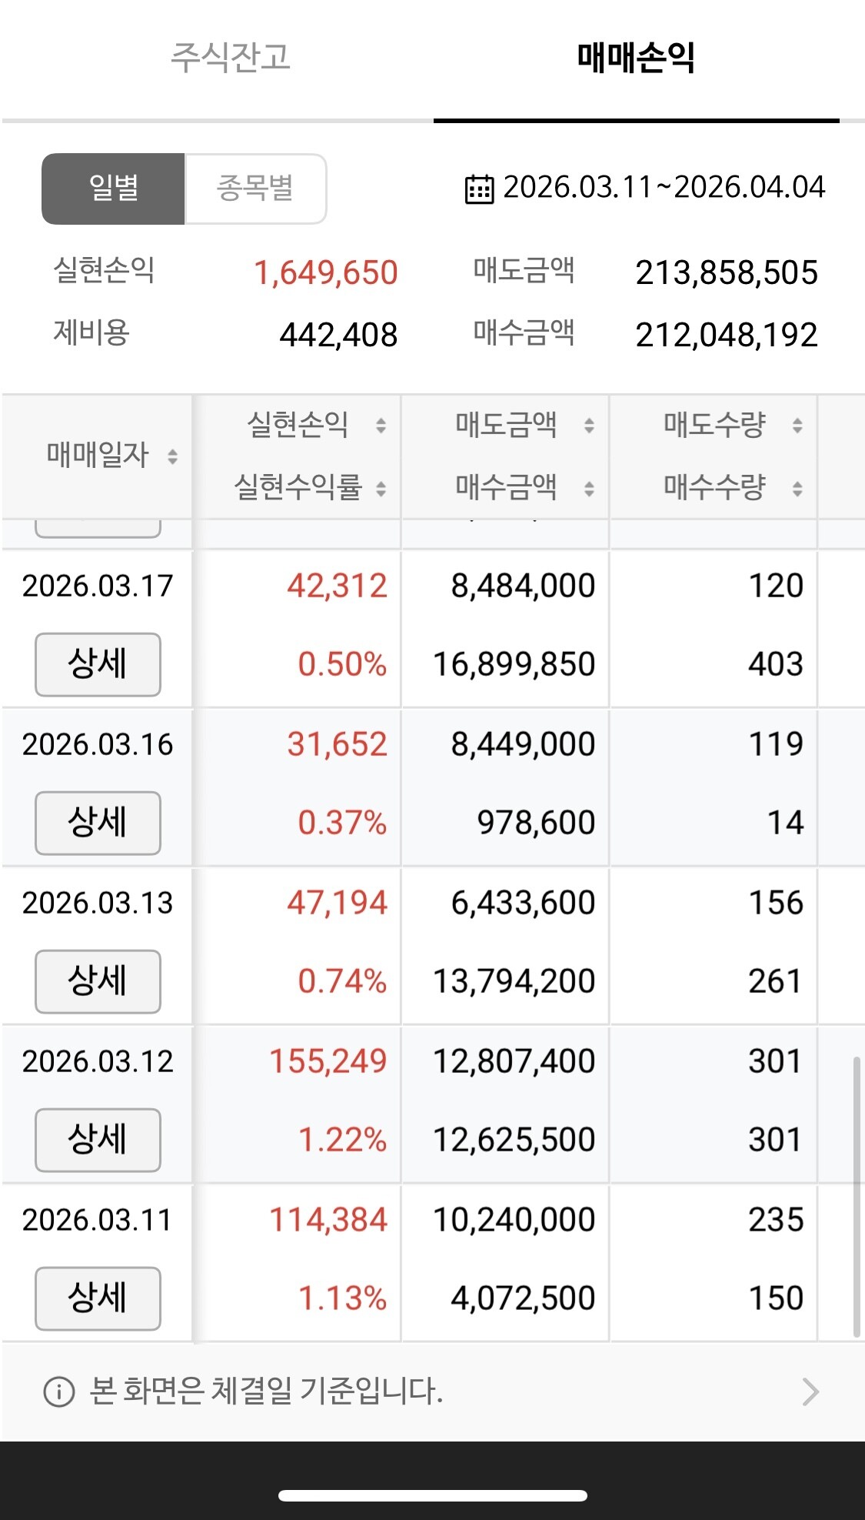Switch to 일별 view toggle
Screen dimensions: 865x1520
tap(113, 189)
